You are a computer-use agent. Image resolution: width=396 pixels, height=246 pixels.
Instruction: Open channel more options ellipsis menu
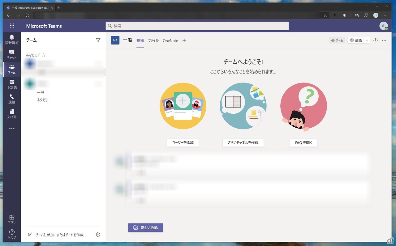tap(384, 40)
